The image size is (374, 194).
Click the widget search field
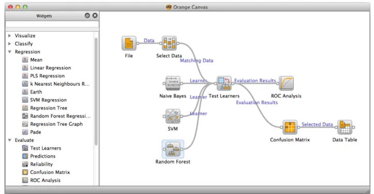pos(52,24)
